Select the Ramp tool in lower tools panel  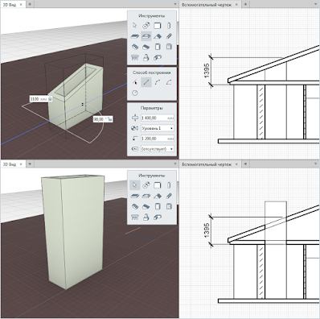[146, 206]
